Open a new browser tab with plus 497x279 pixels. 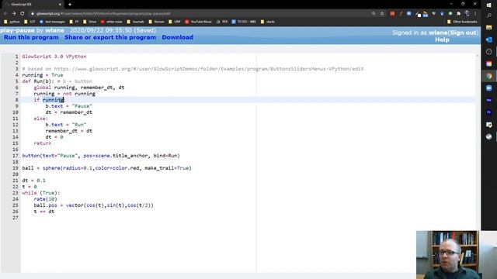(x=70, y=5)
